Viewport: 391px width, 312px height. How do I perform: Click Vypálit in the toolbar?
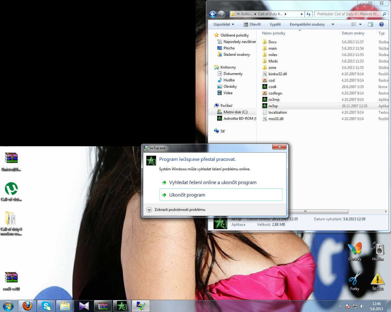pyautogui.click(x=275, y=24)
